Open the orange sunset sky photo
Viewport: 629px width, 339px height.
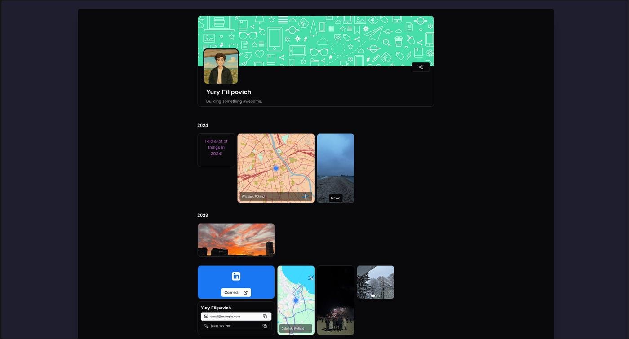coord(236,240)
